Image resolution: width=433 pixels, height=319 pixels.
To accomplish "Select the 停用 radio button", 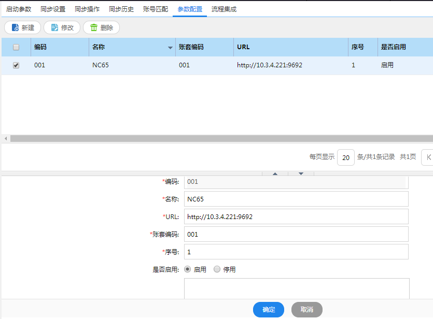I will (x=217, y=269).
